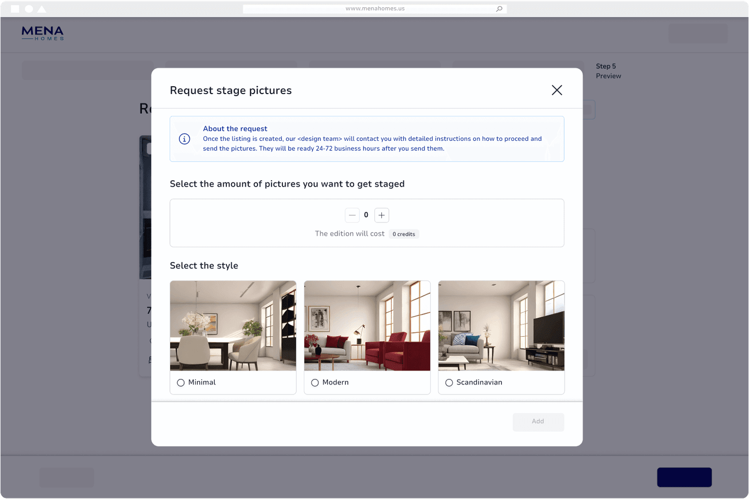Click the search icon in address bar
The width and height of the screenshot is (749, 499).
point(499,9)
